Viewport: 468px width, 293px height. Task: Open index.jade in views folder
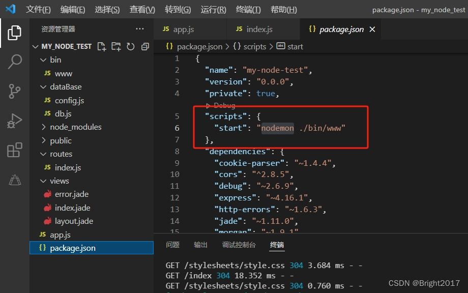click(x=92, y=208)
